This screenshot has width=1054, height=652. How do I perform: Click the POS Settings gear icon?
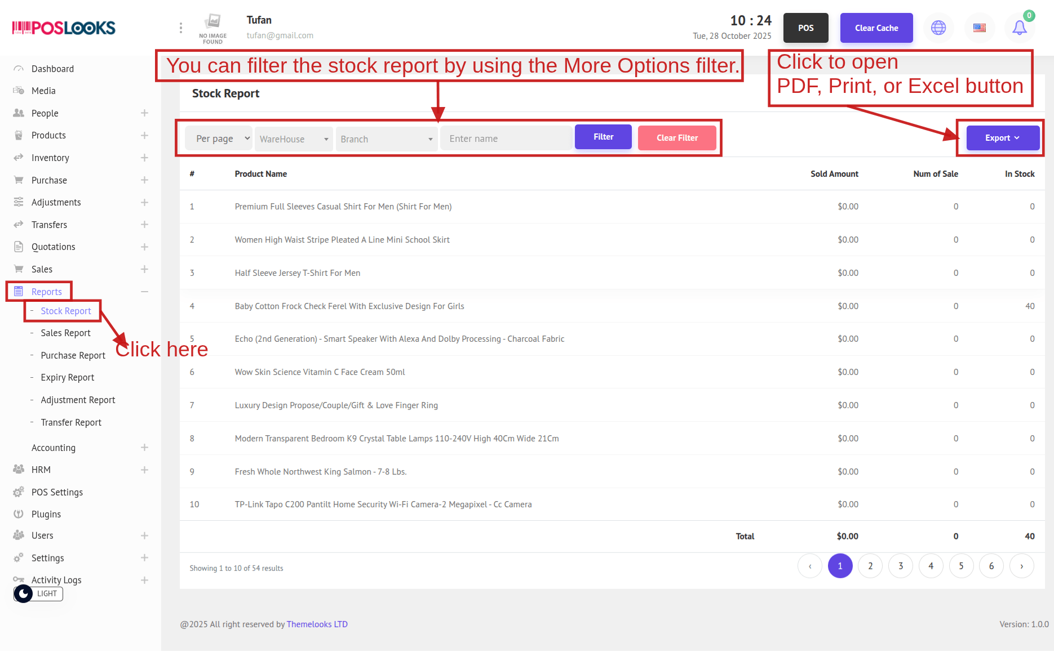point(19,492)
